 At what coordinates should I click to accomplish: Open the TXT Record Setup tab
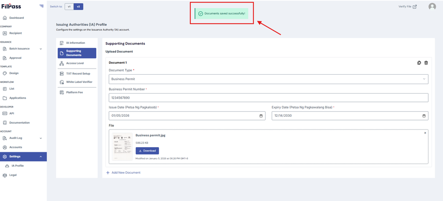point(77,74)
